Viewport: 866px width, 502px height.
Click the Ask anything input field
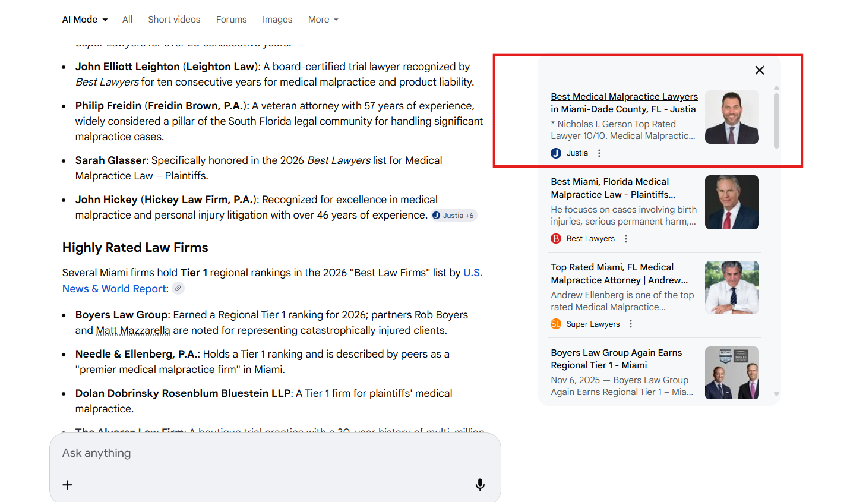[238, 453]
